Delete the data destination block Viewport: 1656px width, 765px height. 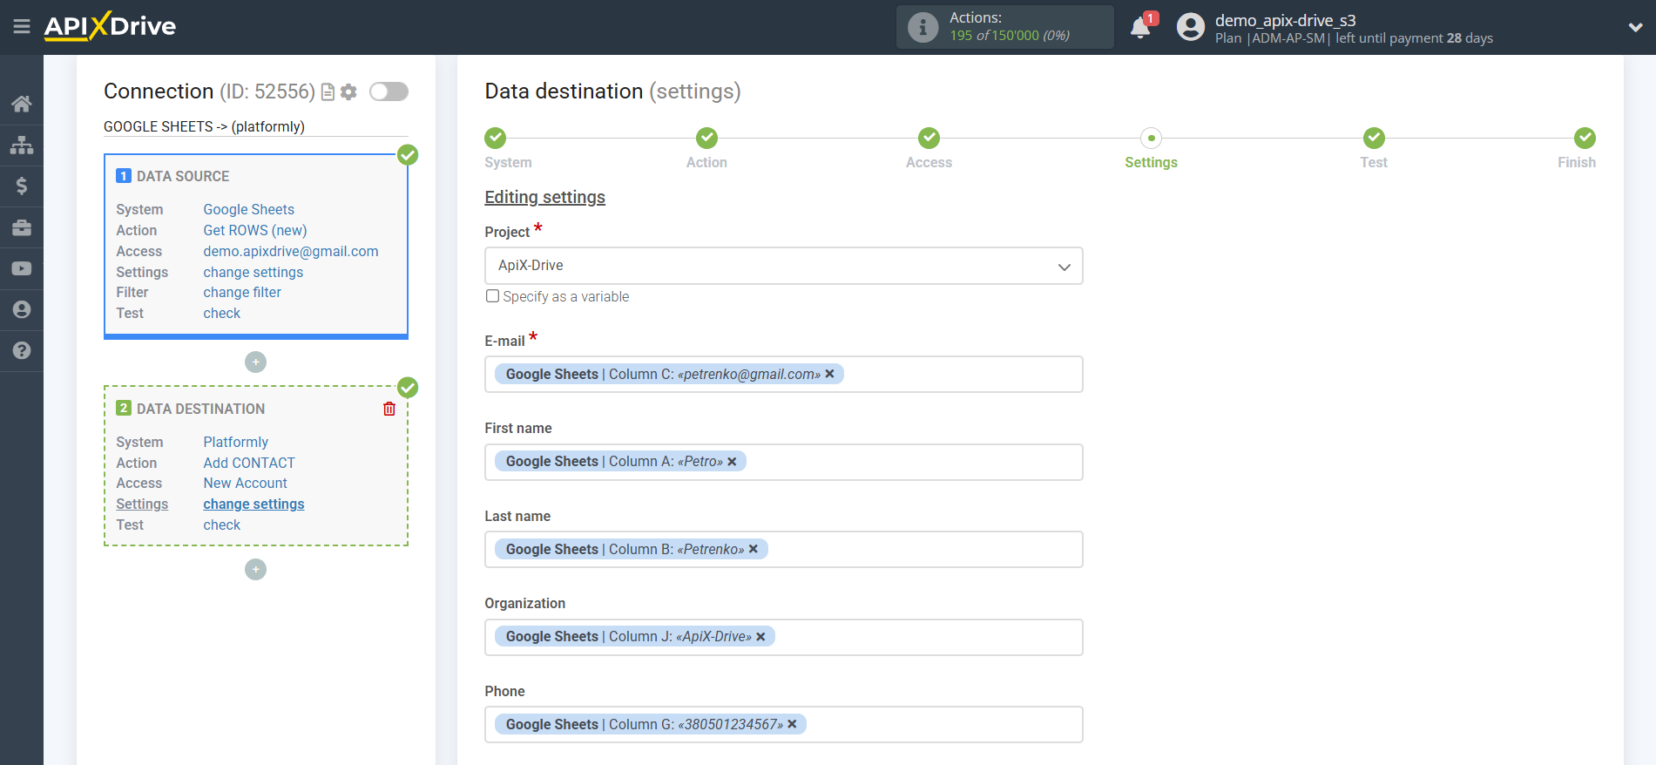389,409
